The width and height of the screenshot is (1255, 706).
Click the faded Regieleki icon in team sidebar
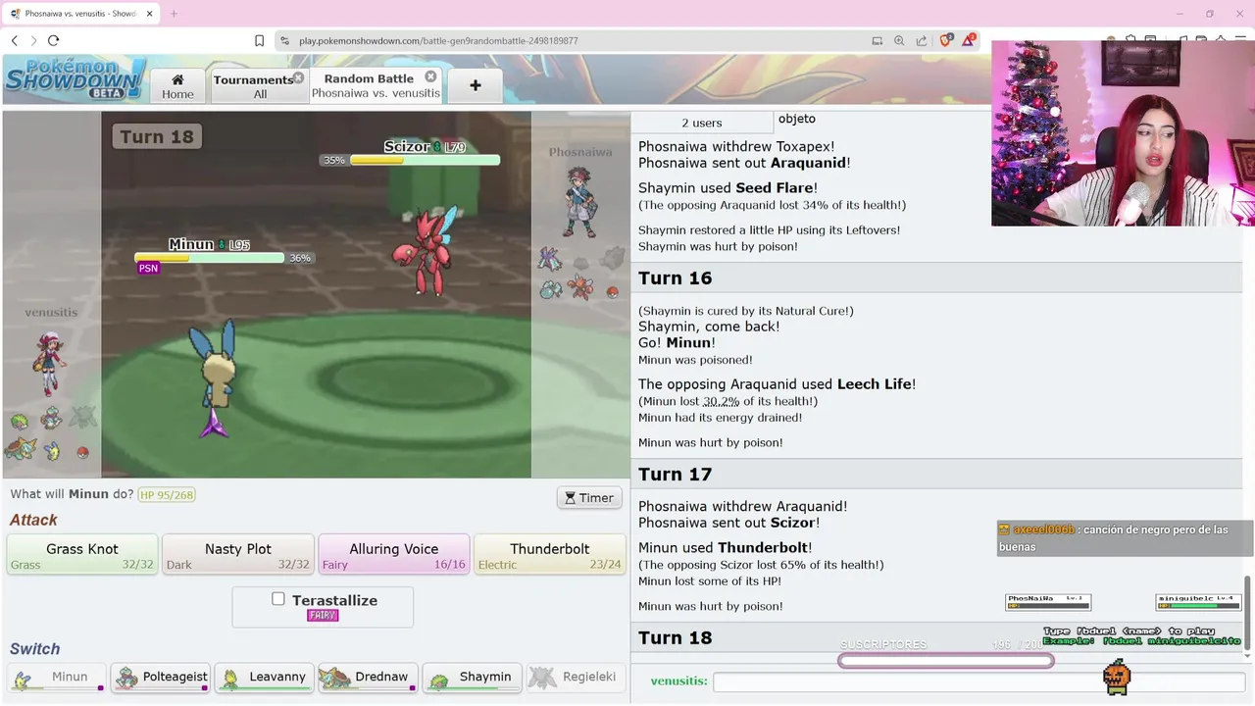coord(83,417)
